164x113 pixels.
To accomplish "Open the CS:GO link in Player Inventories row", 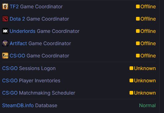I will point(10,81).
